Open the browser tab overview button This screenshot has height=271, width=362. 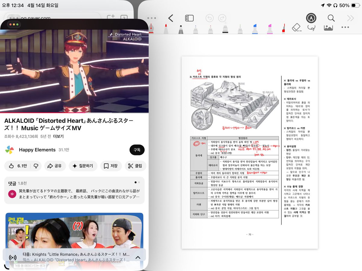click(124, 17)
